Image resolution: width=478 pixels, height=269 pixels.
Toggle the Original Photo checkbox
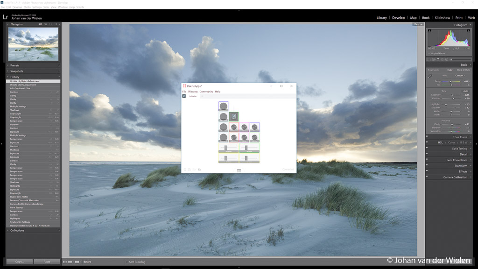click(x=429, y=53)
